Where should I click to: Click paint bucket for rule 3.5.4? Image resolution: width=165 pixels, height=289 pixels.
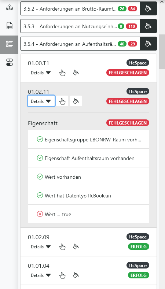click(148, 44)
